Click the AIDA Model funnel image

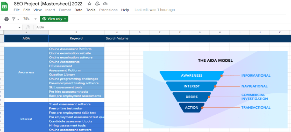click(x=215, y=89)
